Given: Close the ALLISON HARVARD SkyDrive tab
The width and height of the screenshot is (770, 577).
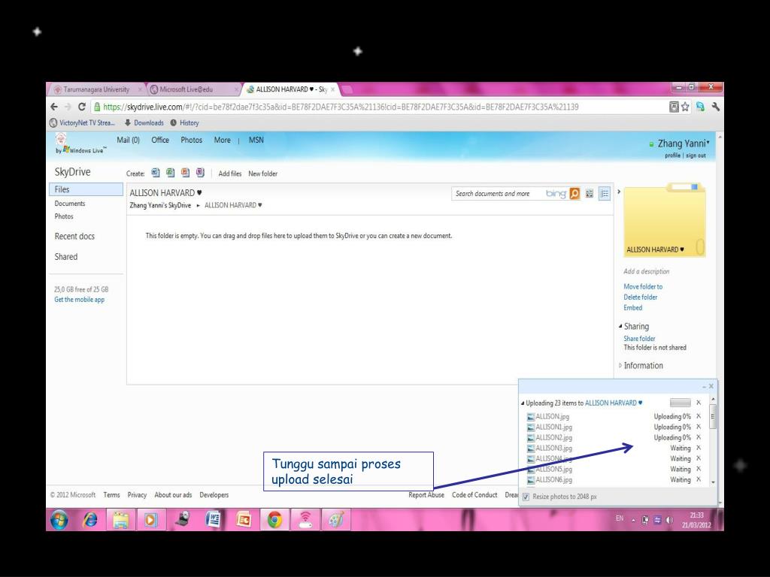Looking at the screenshot, I should 332,89.
